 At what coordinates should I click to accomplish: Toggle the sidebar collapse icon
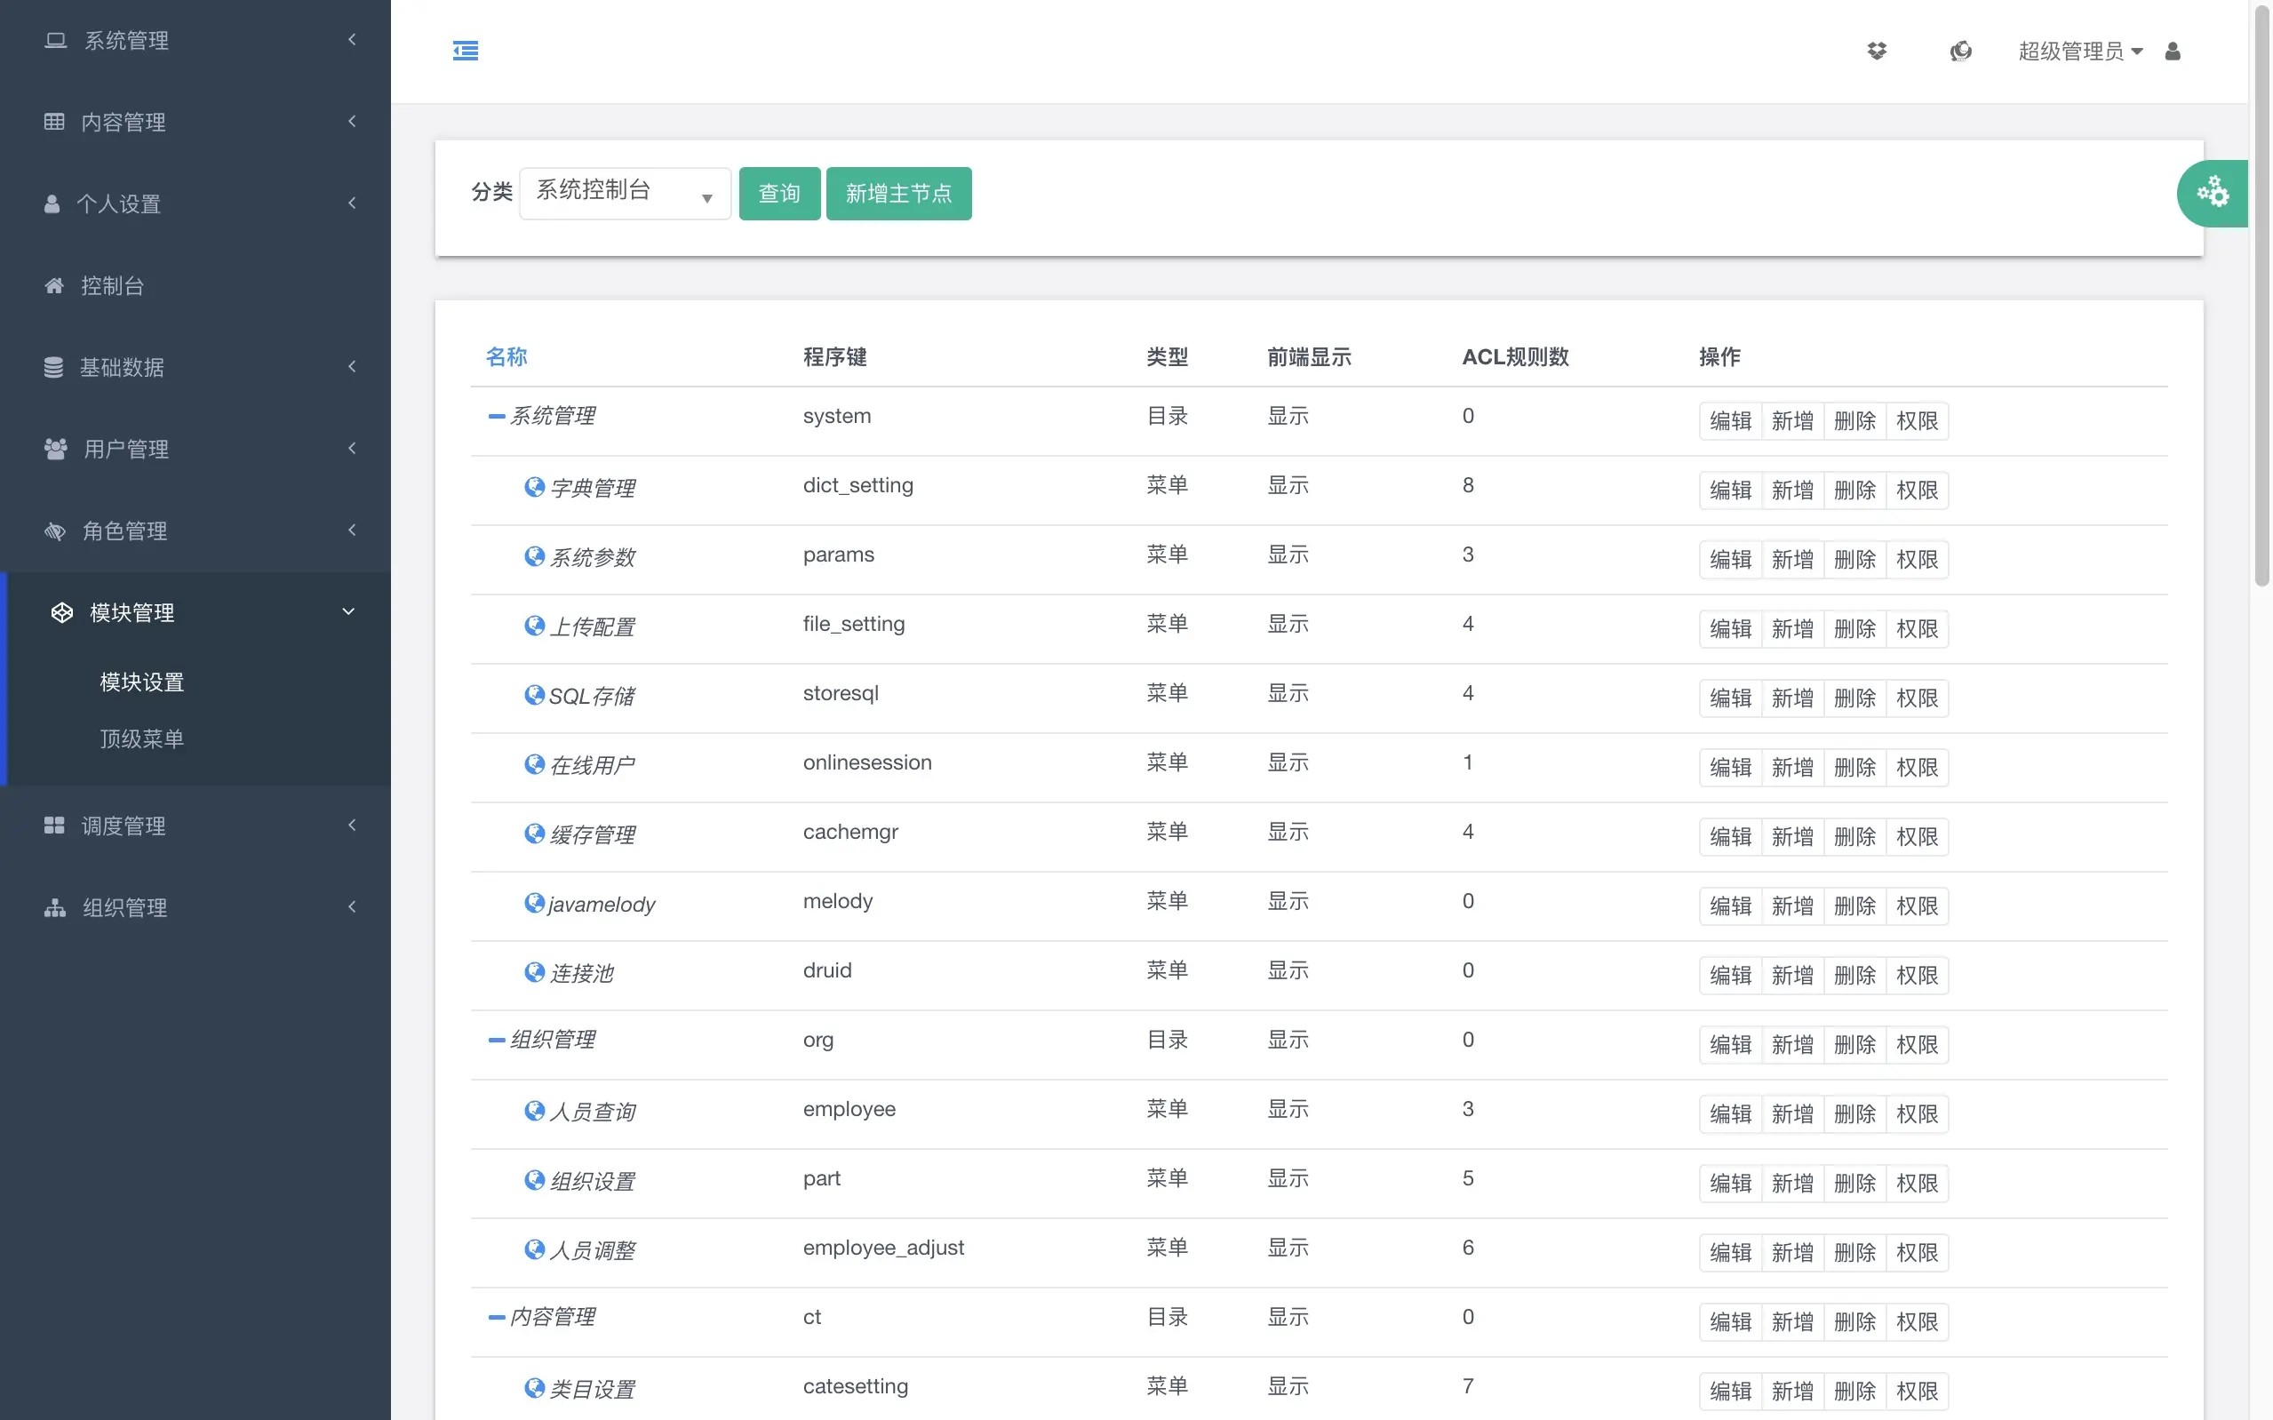(465, 51)
